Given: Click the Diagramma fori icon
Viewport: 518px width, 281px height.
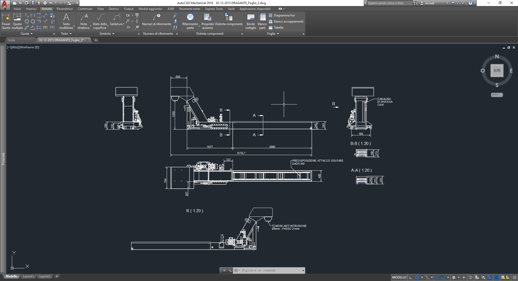Looking at the screenshot, I should point(270,15).
